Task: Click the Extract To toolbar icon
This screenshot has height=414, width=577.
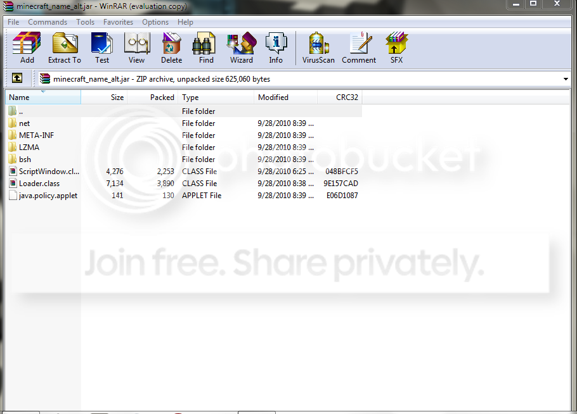Action: [x=65, y=48]
